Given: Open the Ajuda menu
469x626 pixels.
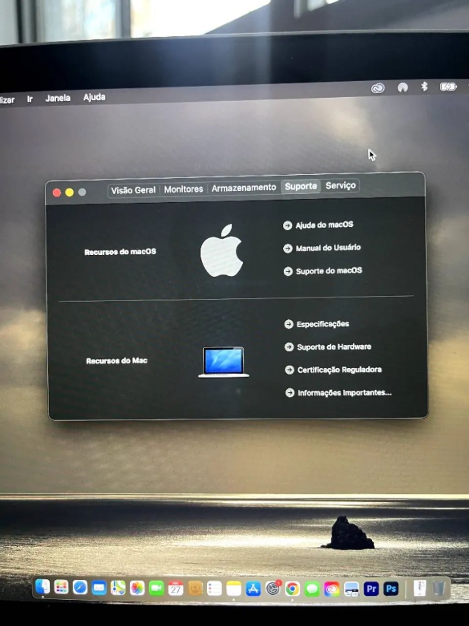Looking at the screenshot, I should coord(94,97).
